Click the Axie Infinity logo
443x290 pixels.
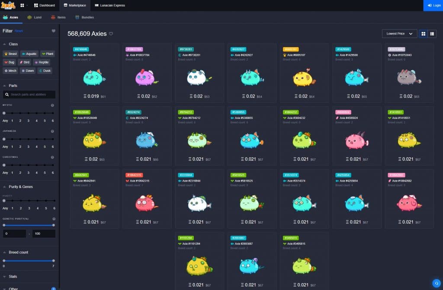[8, 5]
